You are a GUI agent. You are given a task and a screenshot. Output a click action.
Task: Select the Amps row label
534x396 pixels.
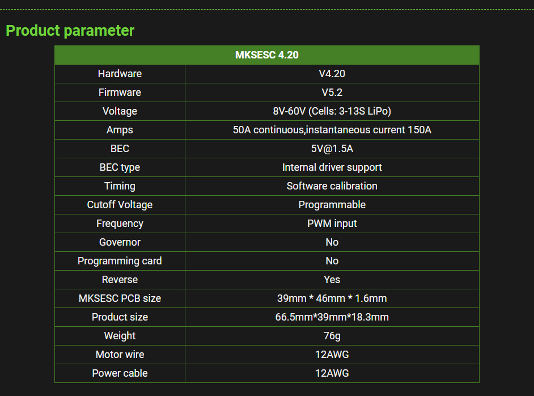[x=120, y=130]
